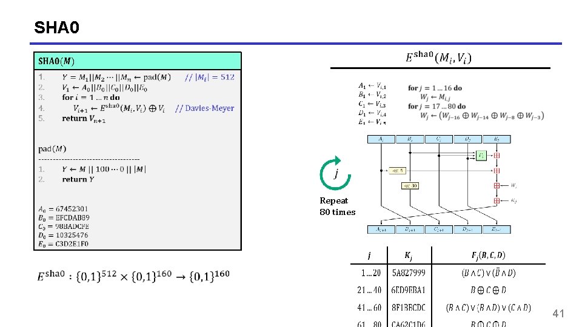Click the top Bj register box in diagram
This screenshot has height=327, width=582.
(x=410, y=139)
